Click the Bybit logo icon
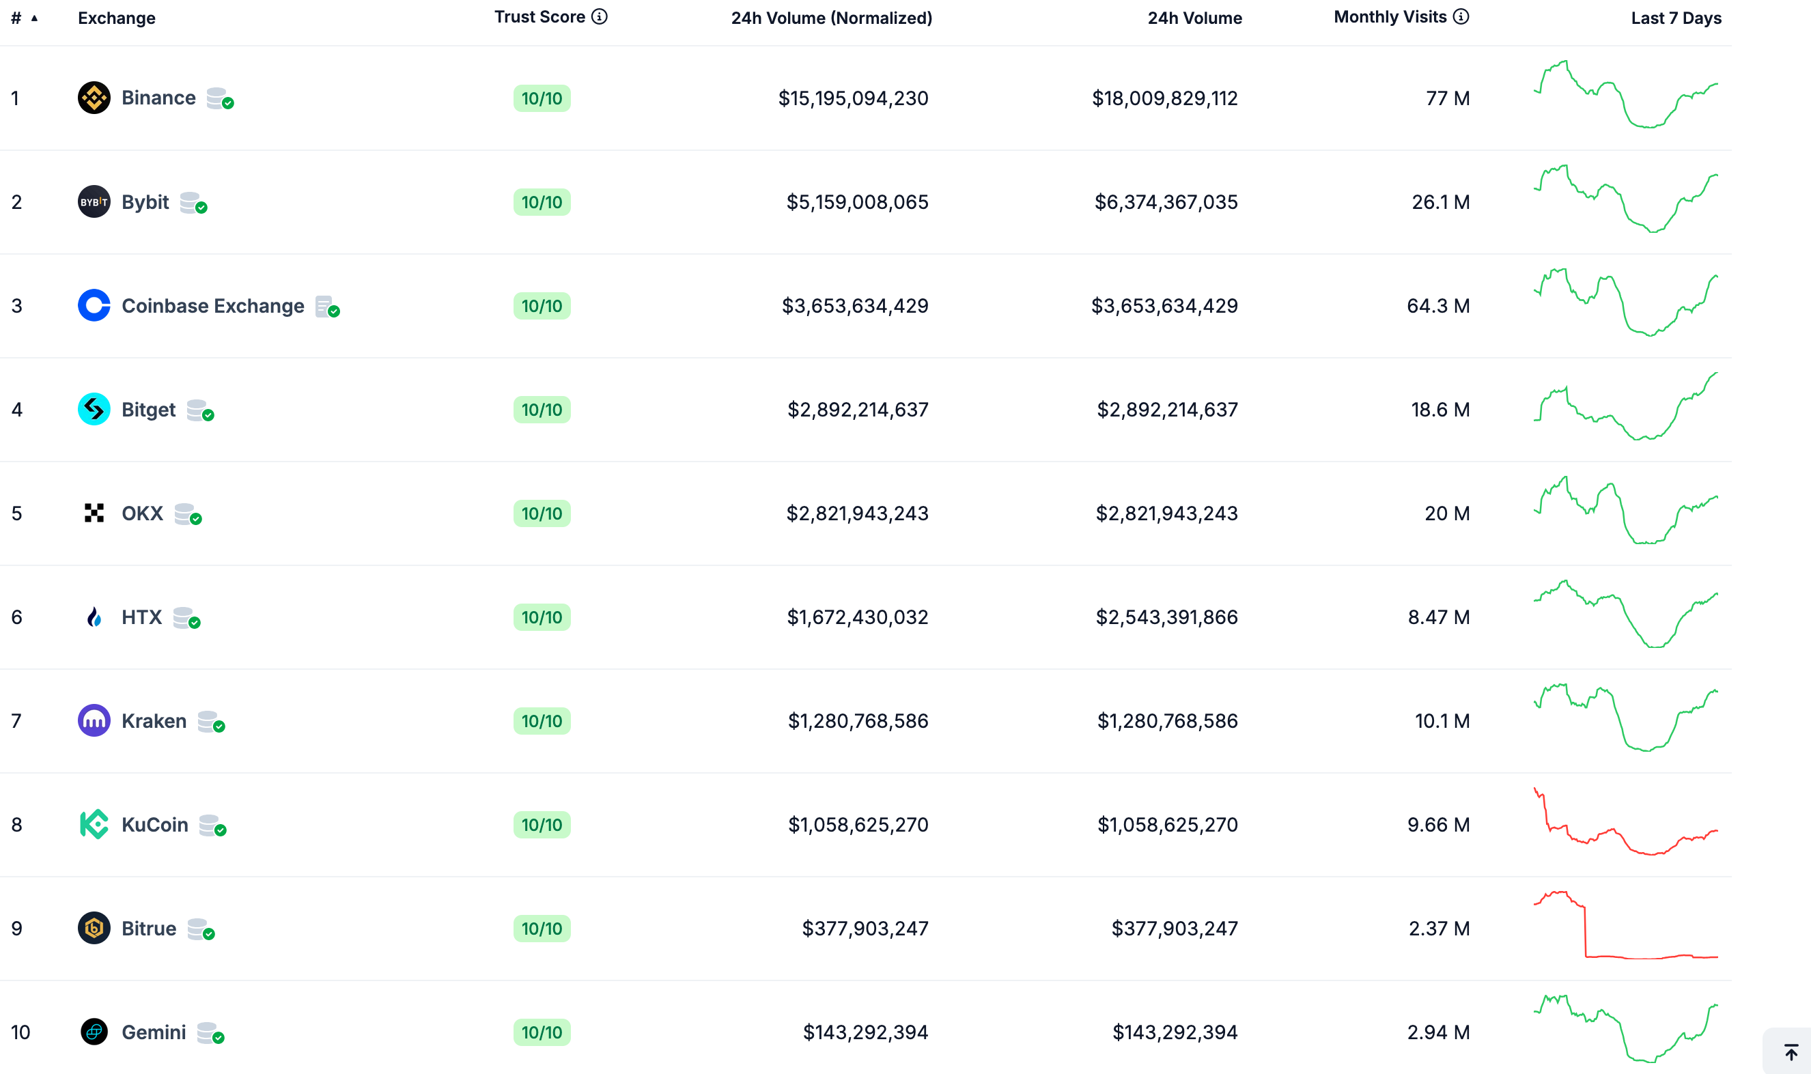This screenshot has width=1811, height=1074. click(x=94, y=202)
